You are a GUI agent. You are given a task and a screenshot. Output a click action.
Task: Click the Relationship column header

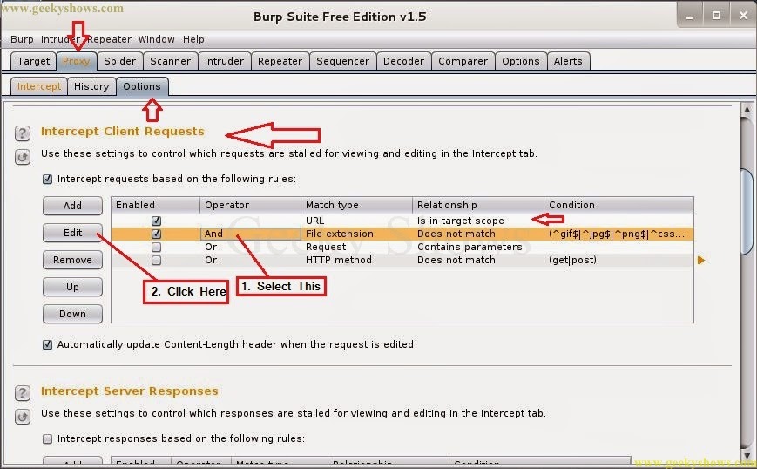478,205
